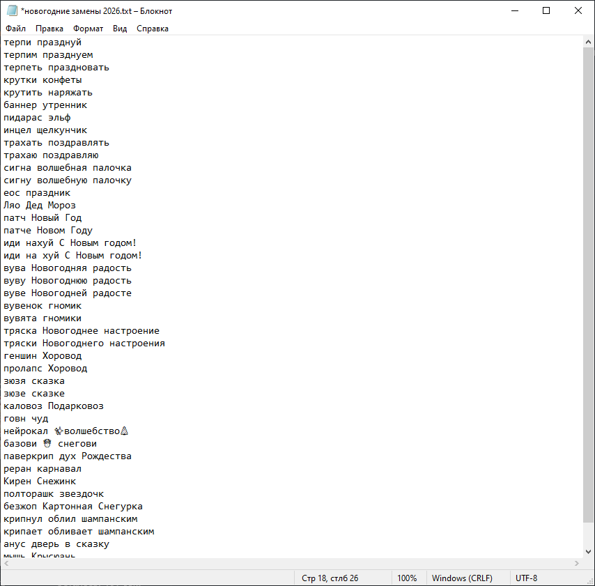595x586 pixels.
Task: Click the line 'Кирен Снежинк'
Action: point(40,481)
